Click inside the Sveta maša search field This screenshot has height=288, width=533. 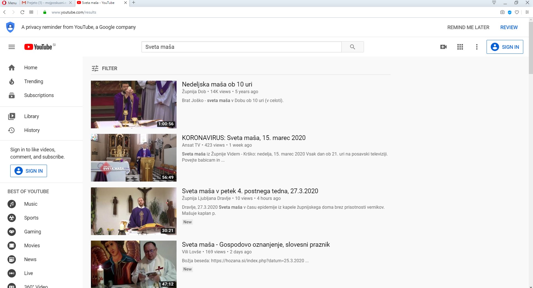click(241, 47)
